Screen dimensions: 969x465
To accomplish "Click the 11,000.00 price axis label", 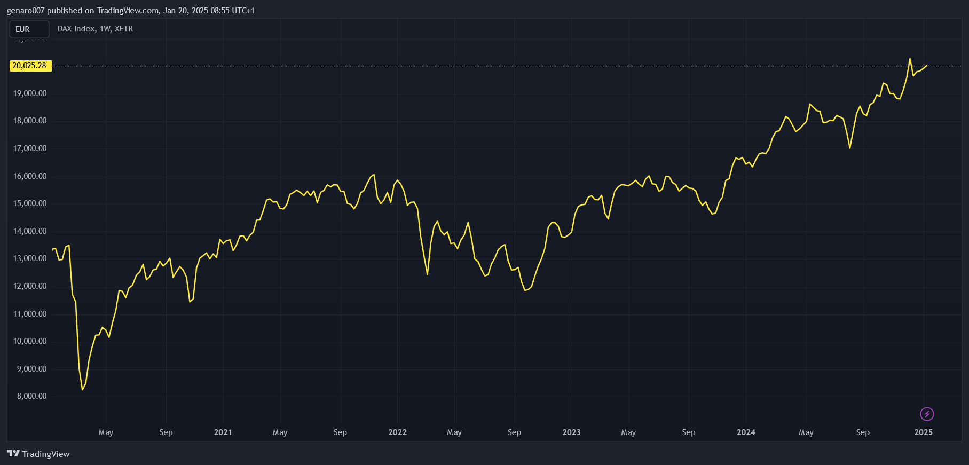I will (x=30, y=314).
